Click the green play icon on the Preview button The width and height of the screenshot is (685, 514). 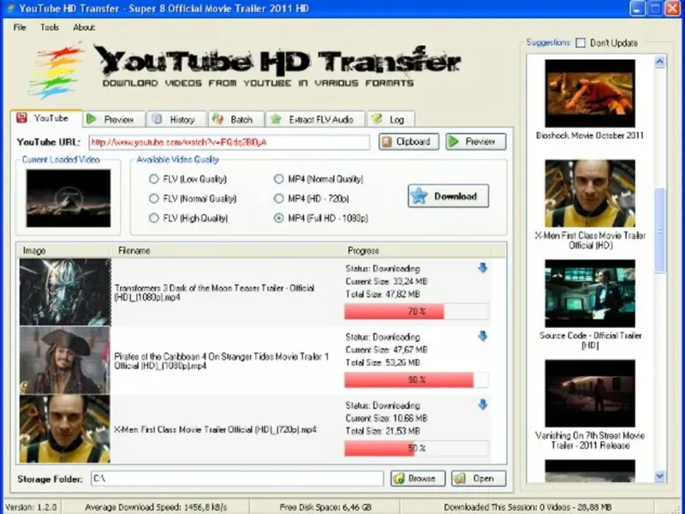(x=454, y=141)
